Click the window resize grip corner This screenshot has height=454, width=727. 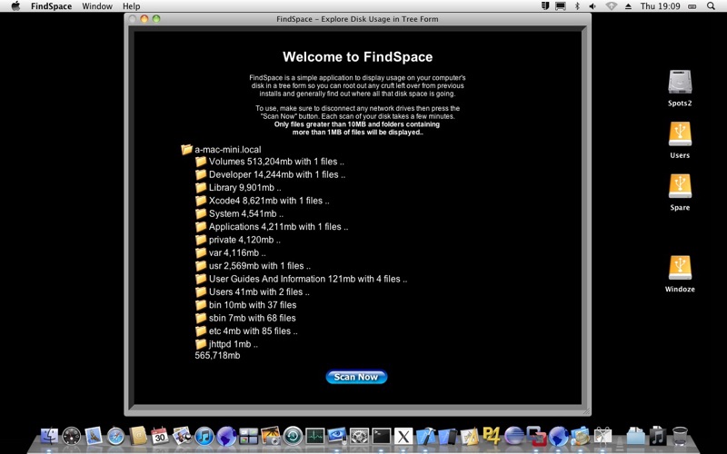tap(586, 411)
